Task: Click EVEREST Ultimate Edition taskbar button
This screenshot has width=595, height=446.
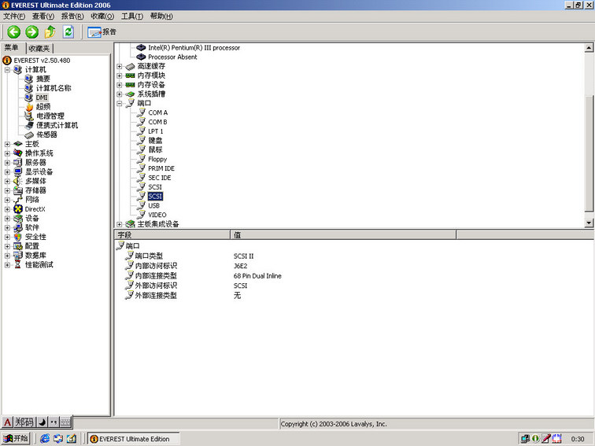Action: (x=134, y=439)
